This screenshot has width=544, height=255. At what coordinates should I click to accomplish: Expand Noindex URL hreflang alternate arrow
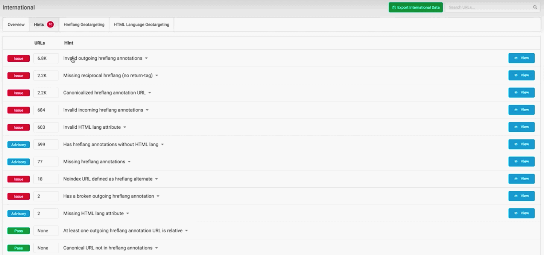pyautogui.click(x=156, y=179)
